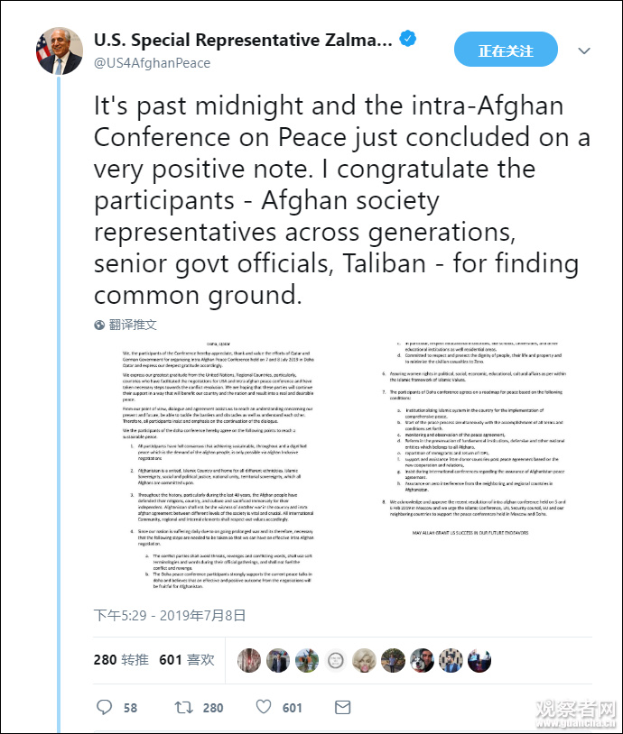Click the white-faced liker avatar
The height and width of the screenshot is (734, 623).
pyautogui.click(x=364, y=659)
